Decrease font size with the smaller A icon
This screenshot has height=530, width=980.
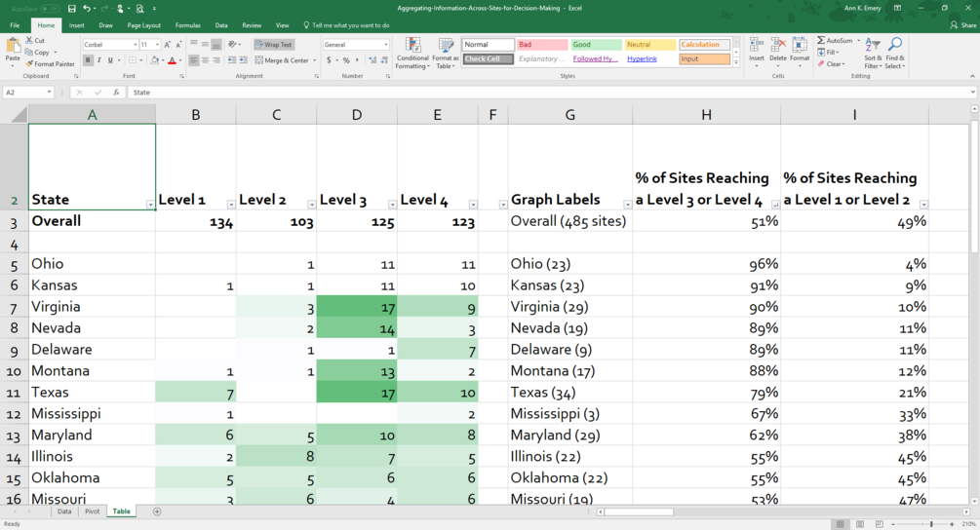pos(178,45)
